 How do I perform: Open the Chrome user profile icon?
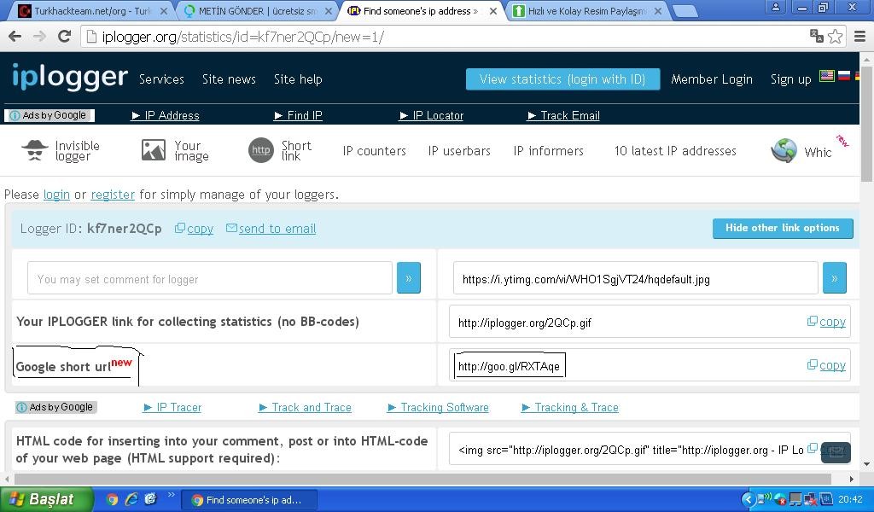[x=775, y=7]
